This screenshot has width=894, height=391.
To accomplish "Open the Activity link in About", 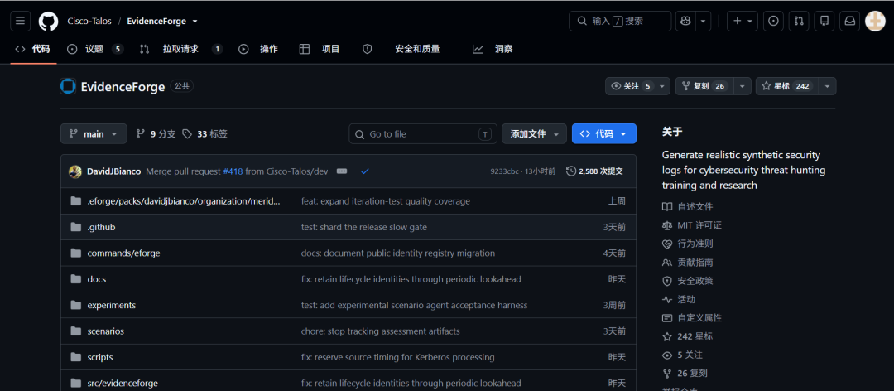I will point(679,299).
